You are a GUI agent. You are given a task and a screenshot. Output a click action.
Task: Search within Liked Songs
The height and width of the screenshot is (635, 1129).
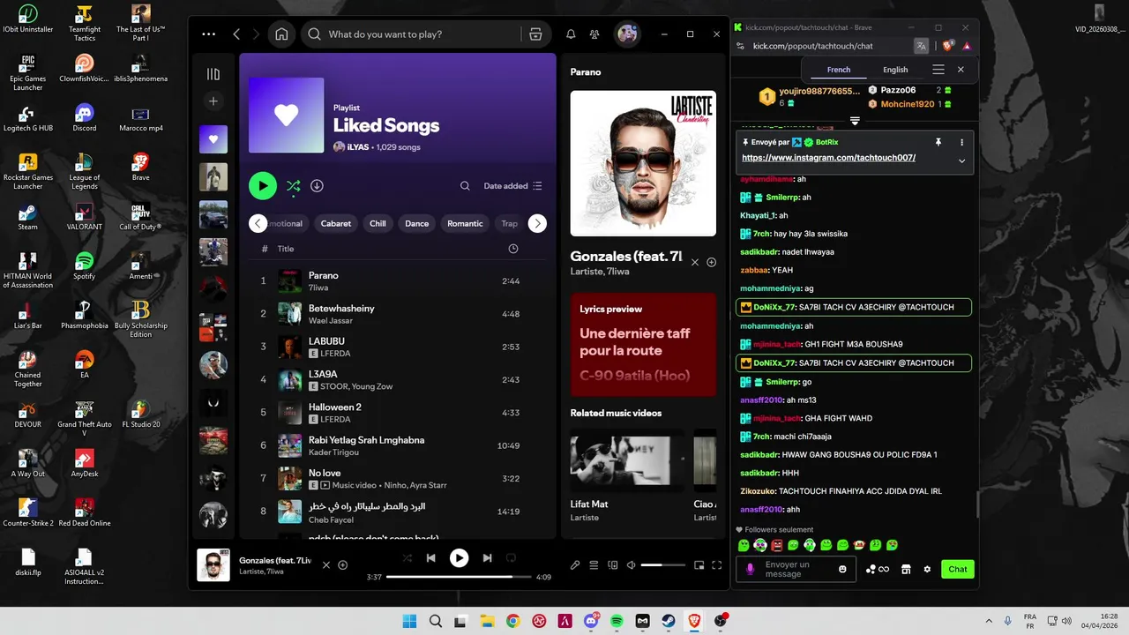[465, 186]
